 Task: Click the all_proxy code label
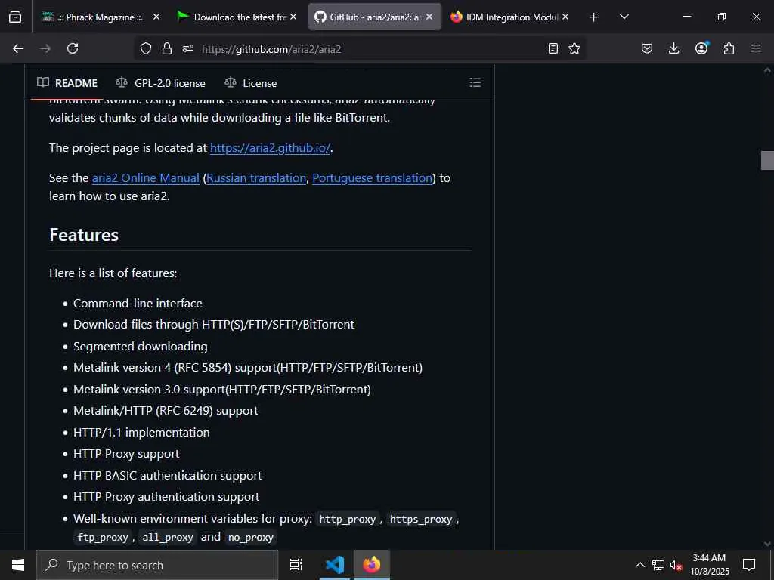(168, 537)
